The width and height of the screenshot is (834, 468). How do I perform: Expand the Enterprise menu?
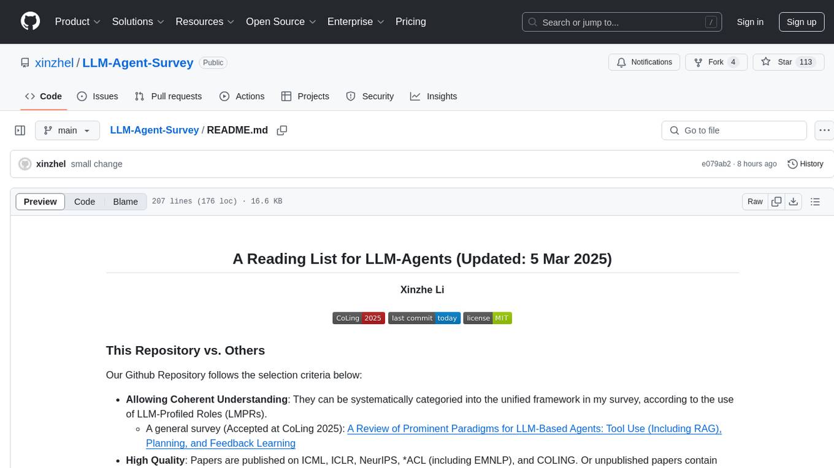tap(356, 21)
